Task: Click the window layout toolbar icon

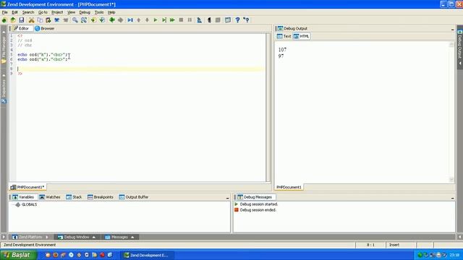Action: [x=228, y=20]
